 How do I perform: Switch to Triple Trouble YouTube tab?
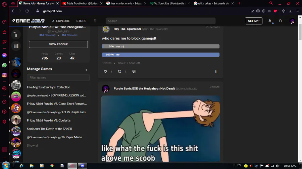click(x=83, y=3)
